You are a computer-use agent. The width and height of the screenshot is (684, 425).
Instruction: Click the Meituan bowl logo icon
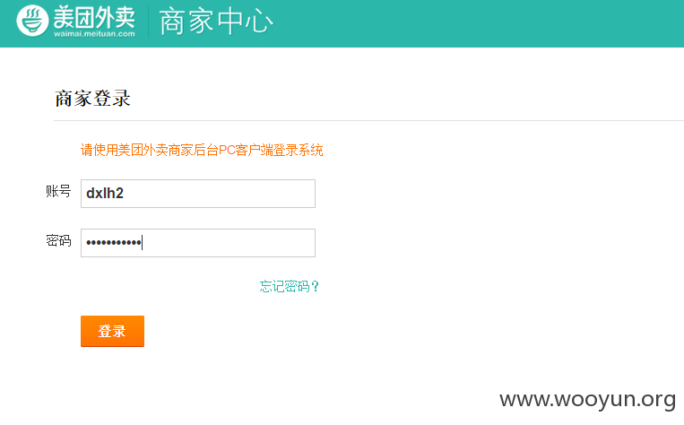click(x=32, y=21)
